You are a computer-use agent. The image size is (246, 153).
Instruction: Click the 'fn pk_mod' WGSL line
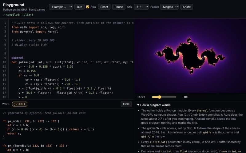(31, 121)
